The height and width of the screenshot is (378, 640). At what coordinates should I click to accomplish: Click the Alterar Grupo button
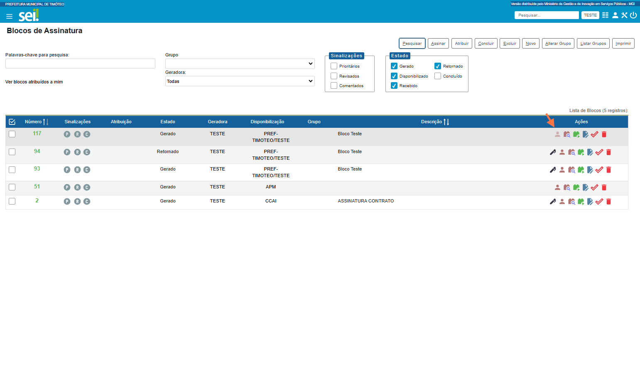point(558,44)
